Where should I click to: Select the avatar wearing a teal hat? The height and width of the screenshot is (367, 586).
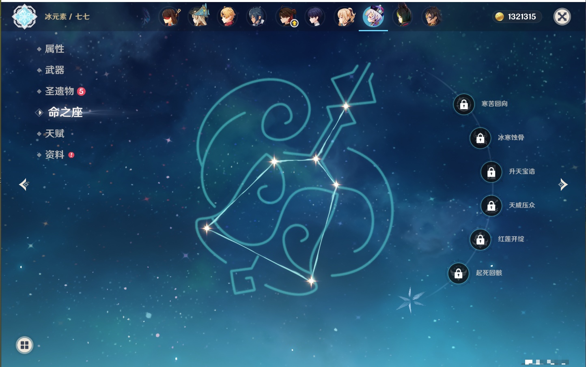pos(199,17)
